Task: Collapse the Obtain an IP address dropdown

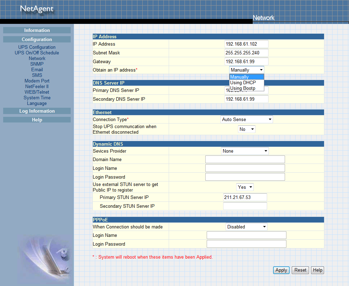Action: click(247, 70)
